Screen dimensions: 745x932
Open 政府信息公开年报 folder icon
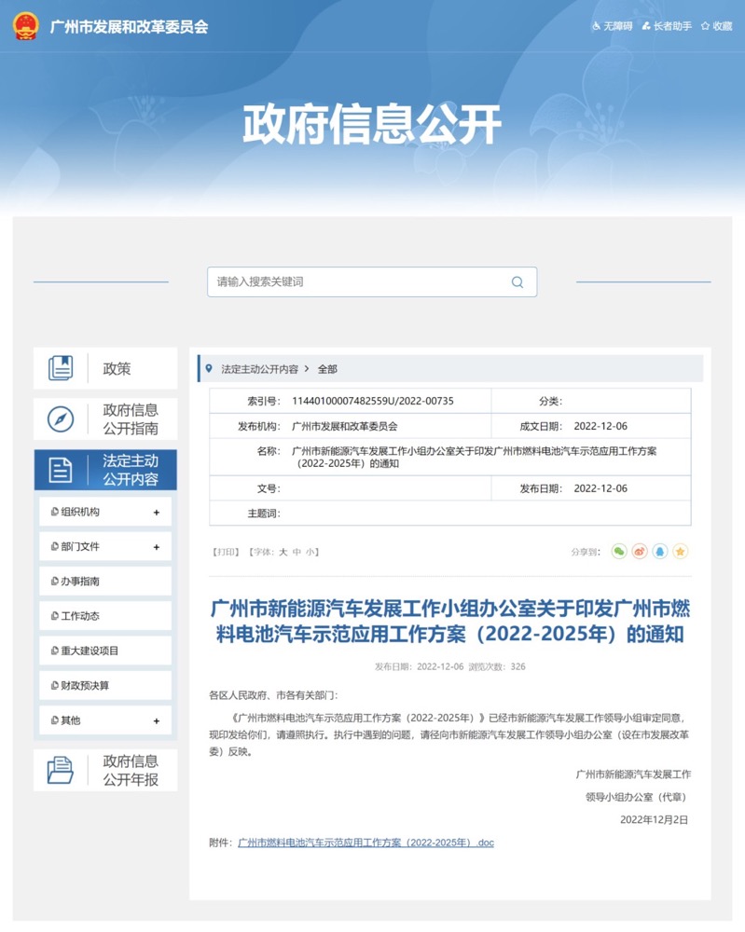tap(61, 771)
